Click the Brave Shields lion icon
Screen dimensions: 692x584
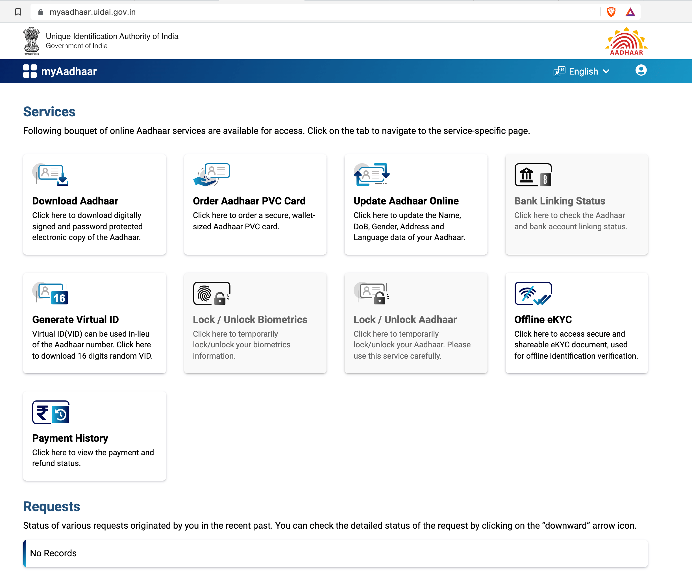click(611, 12)
